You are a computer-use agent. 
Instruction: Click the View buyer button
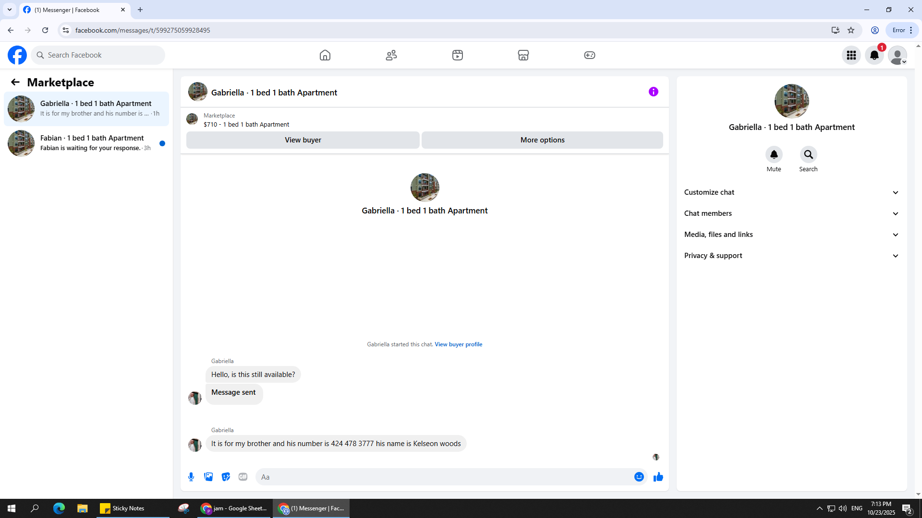pos(303,140)
